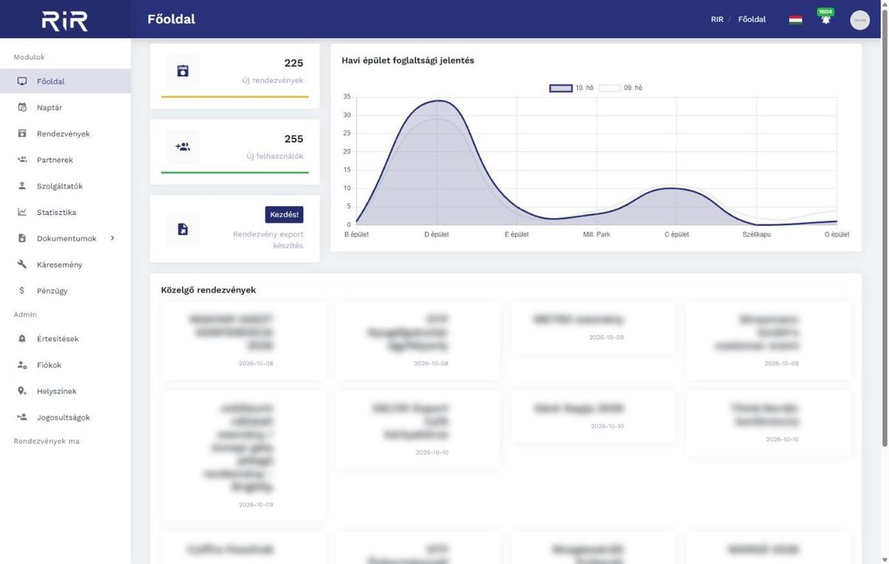This screenshot has width=889, height=564.
Task: Click the 255 new users count
Action: [x=294, y=139]
